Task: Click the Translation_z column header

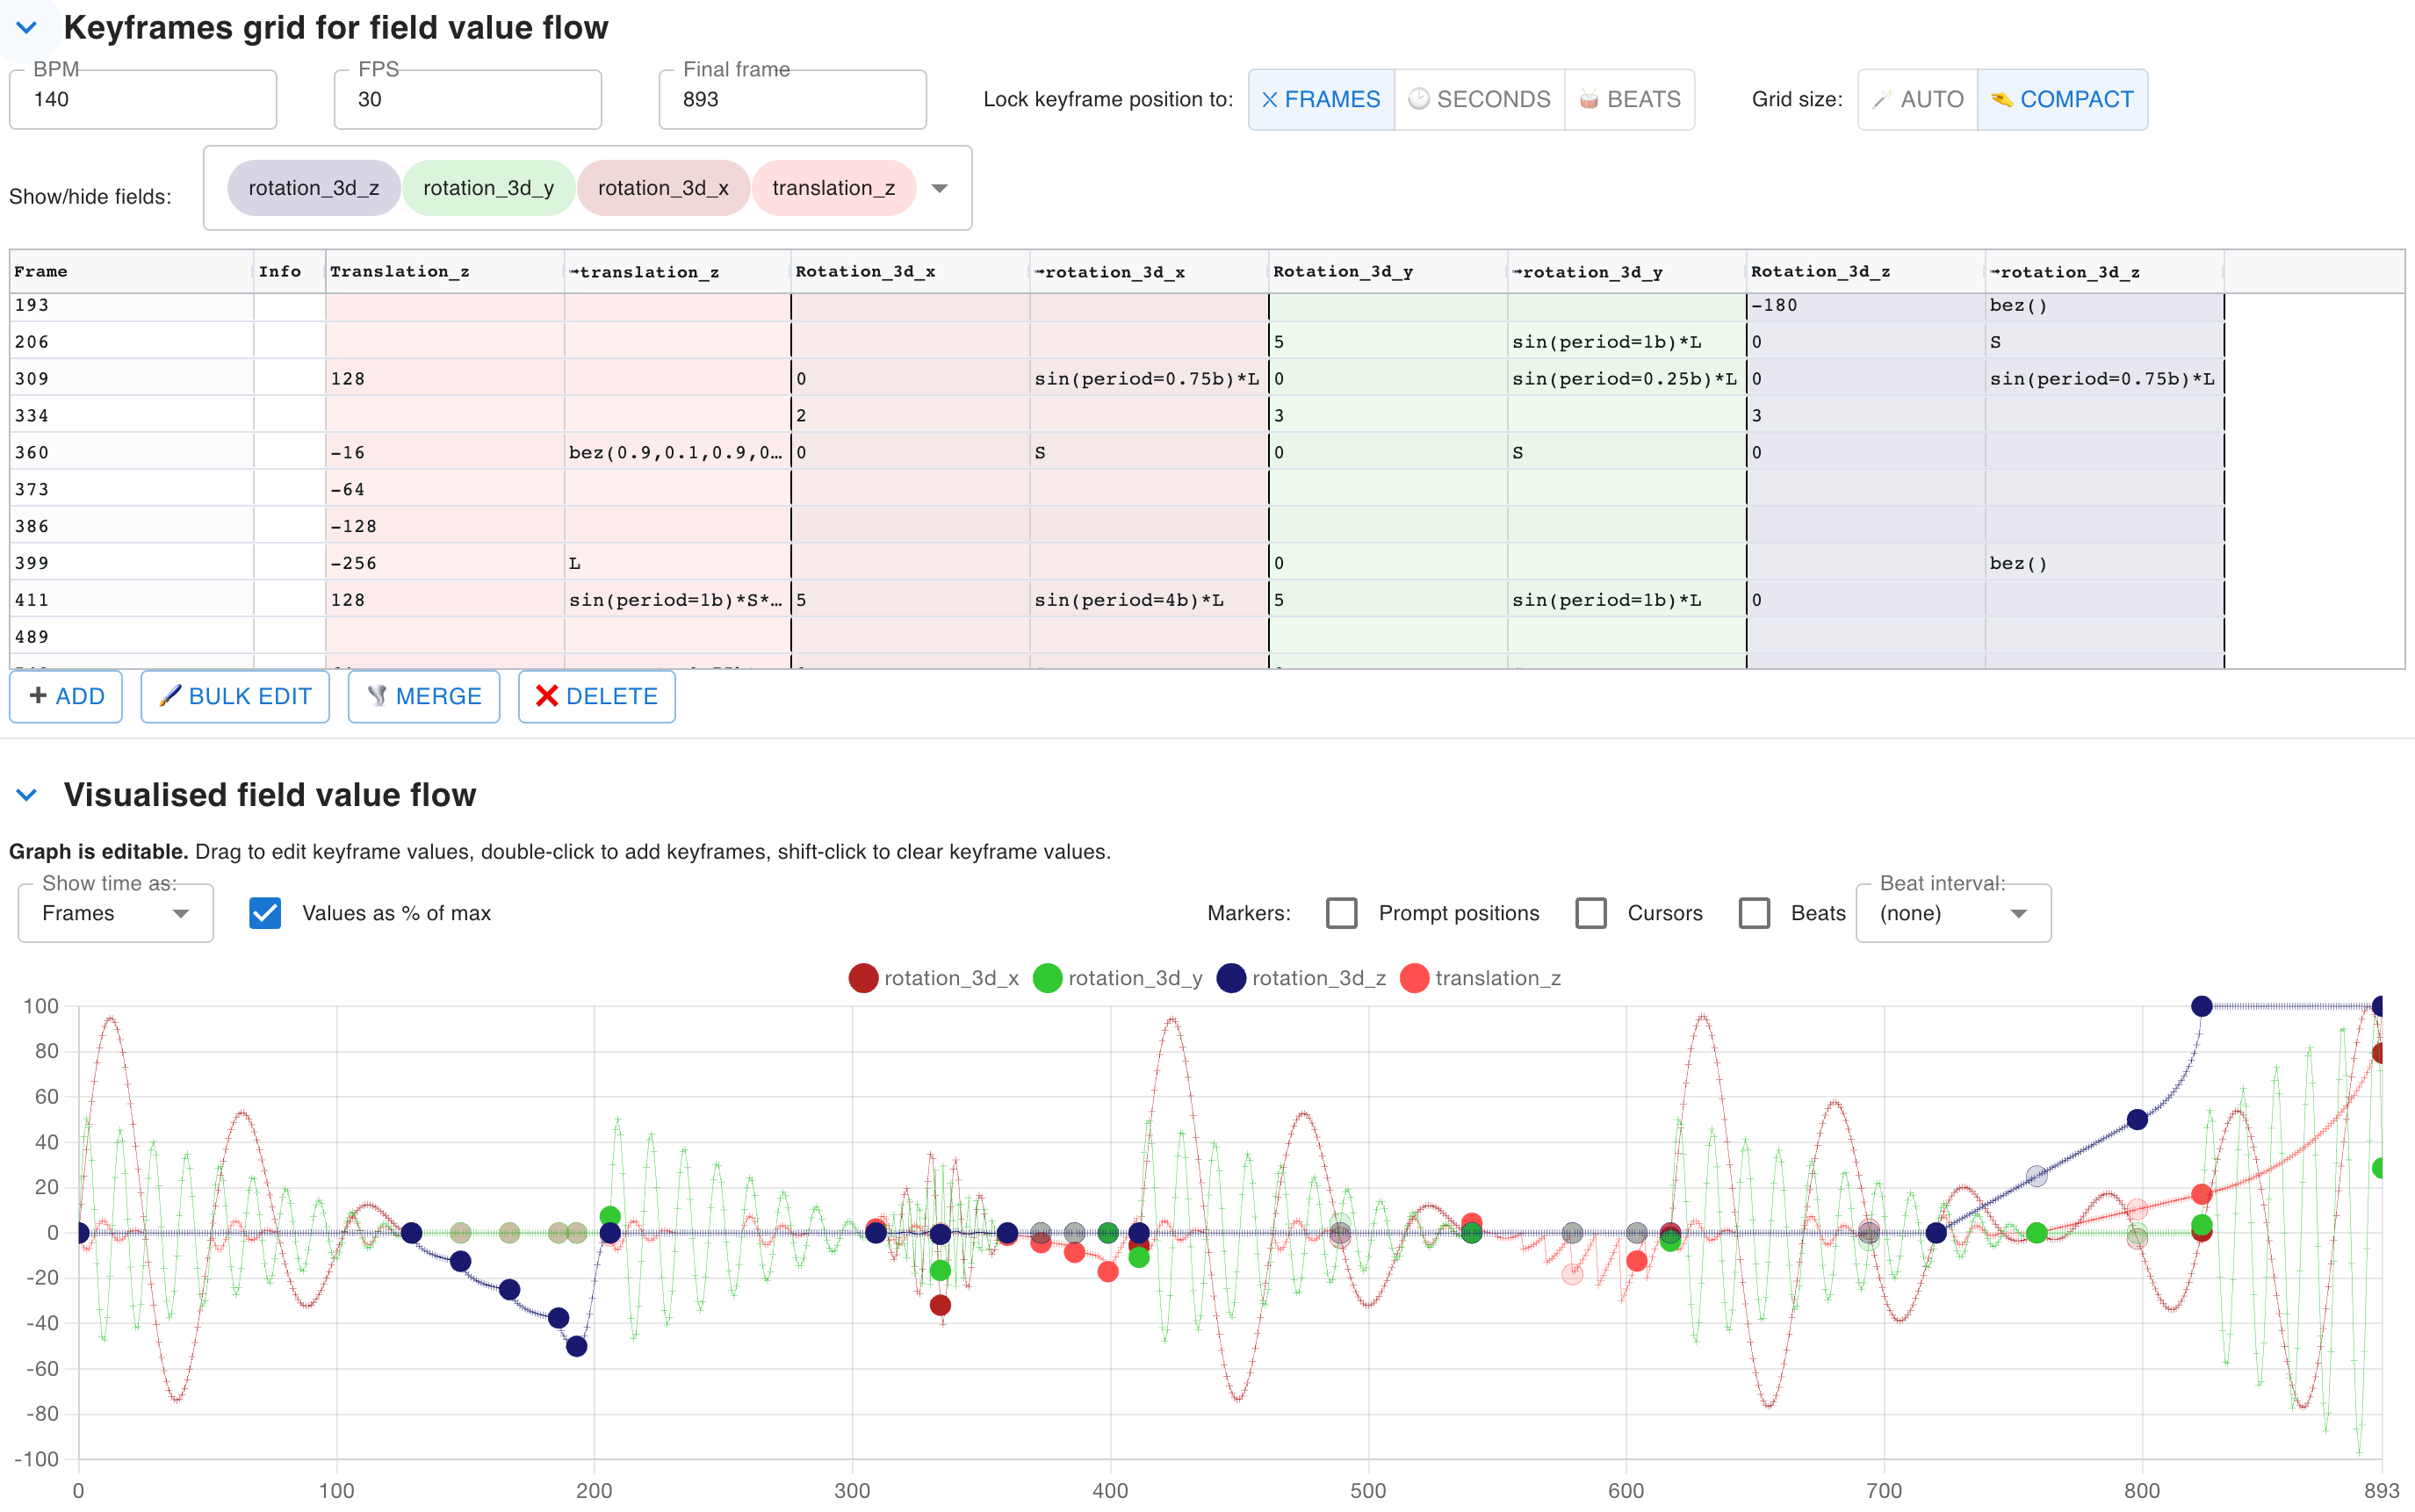Action: tap(445, 272)
